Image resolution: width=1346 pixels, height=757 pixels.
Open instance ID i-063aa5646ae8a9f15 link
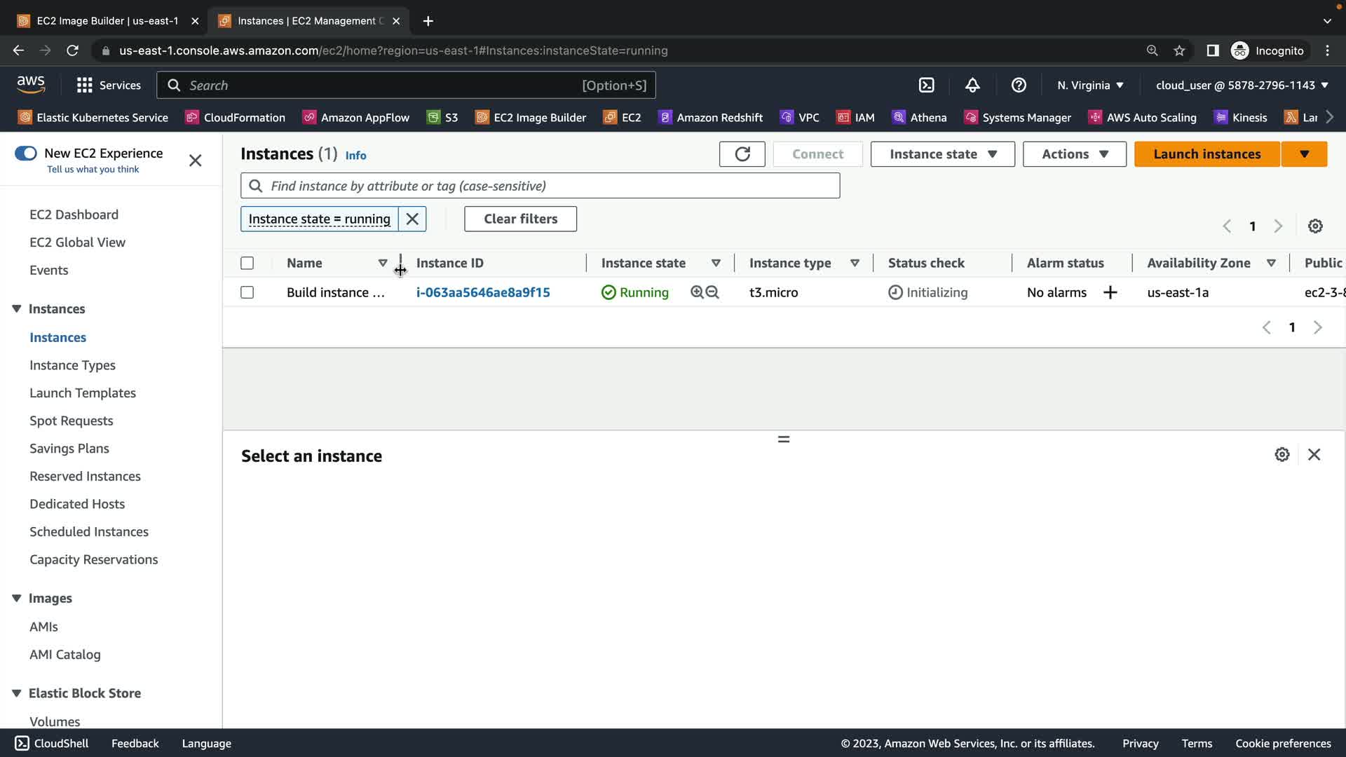click(483, 292)
